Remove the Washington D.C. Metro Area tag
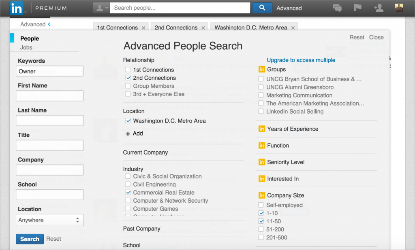 (x=293, y=28)
